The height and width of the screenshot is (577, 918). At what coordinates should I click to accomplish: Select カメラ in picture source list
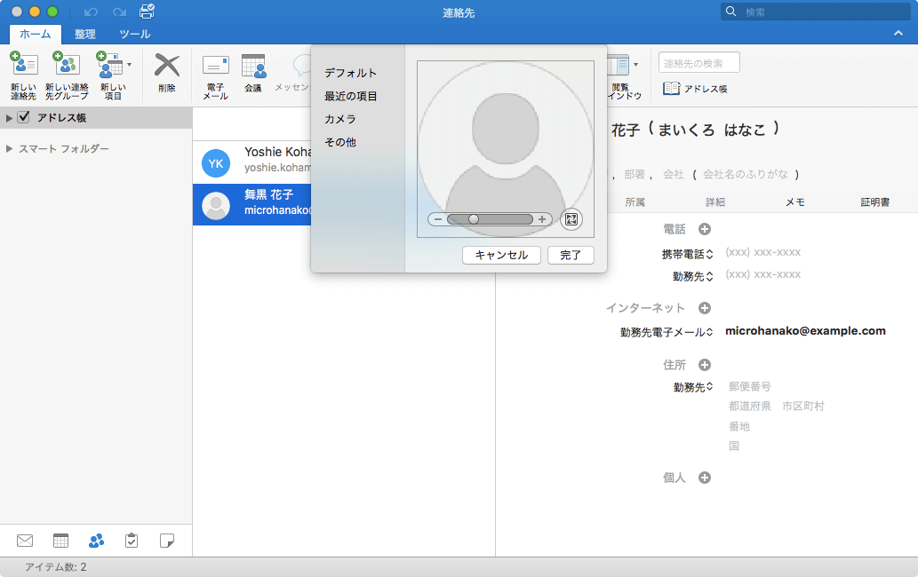point(340,119)
